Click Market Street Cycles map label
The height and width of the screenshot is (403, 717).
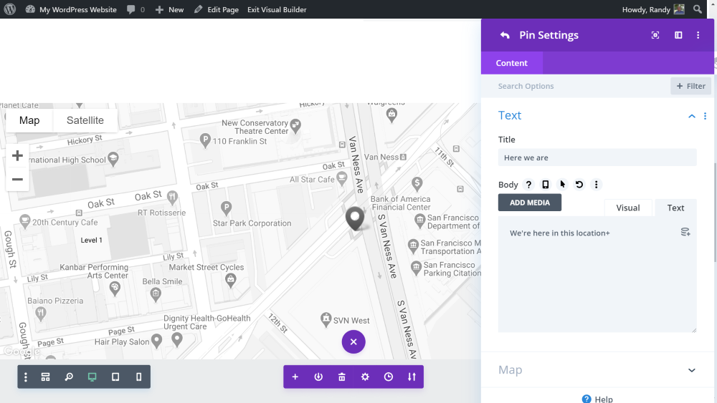[206, 267]
